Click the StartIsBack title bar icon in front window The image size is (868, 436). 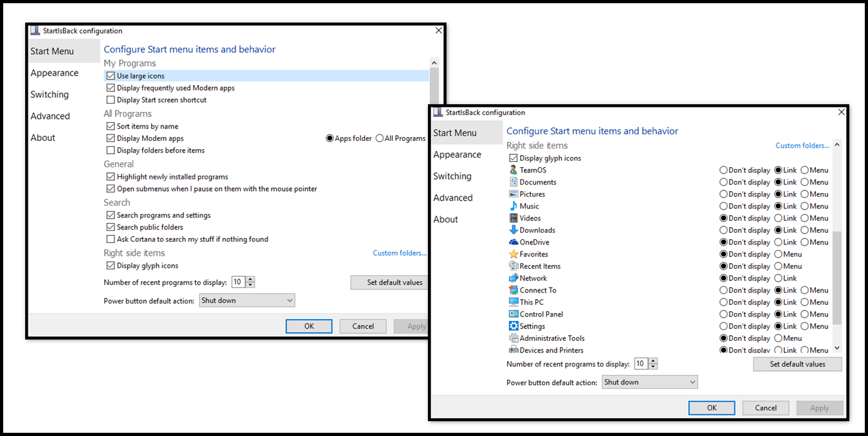438,113
